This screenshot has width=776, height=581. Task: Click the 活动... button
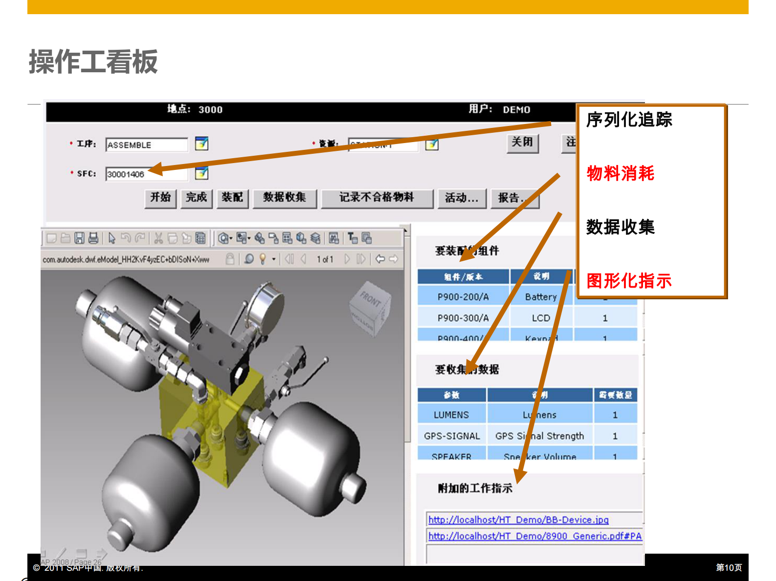(462, 199)
